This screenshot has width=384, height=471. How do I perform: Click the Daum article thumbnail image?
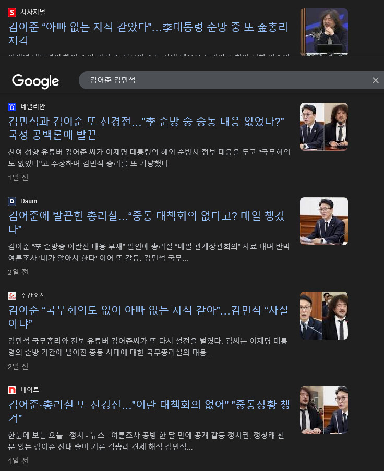point(324,221)
